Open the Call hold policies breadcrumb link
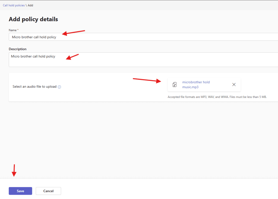Viewport: 278px width, 199px height. [14, 5]
